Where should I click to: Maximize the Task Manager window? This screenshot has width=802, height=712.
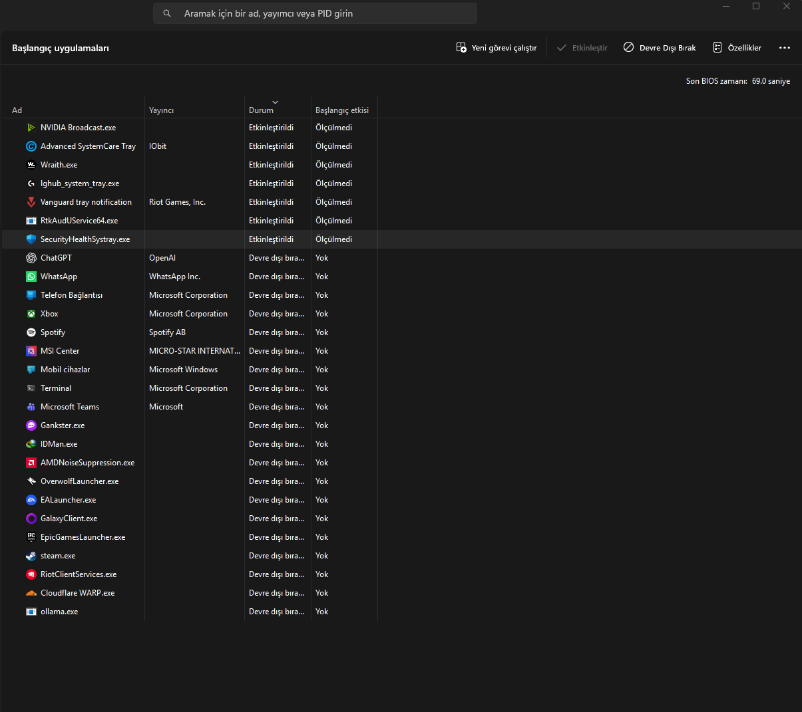756,7
